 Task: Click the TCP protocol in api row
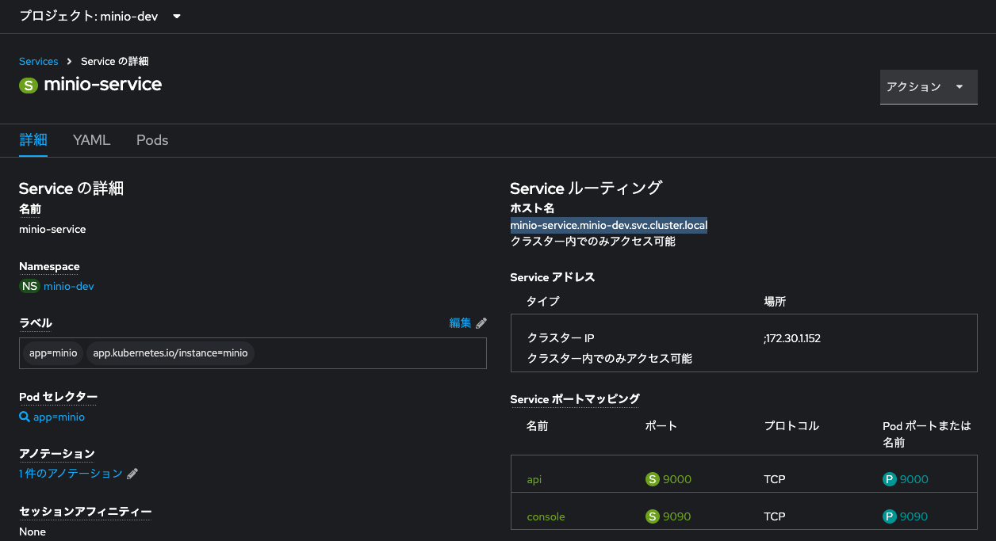click(775, 479)
